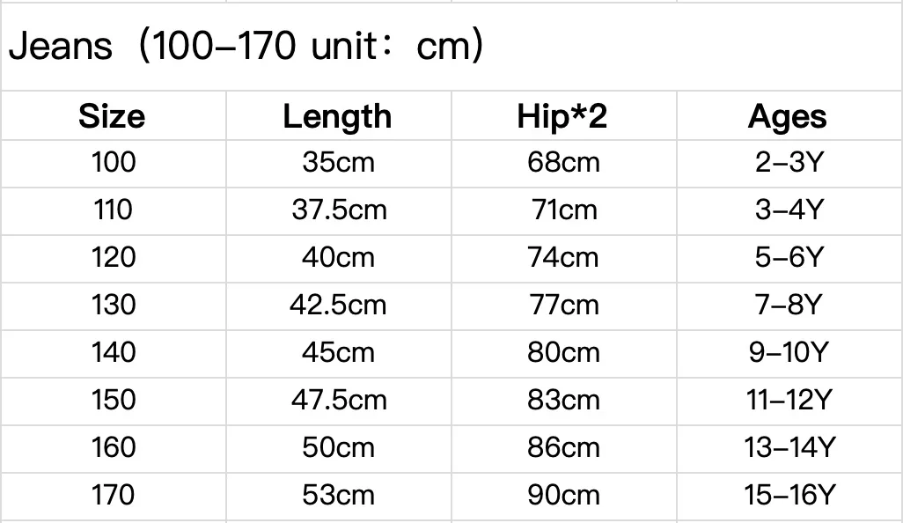Viewport: 903px width, 523px height.
Task: Select the Size column header cell
Action: 112,116
